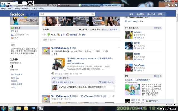178x111 pixels.
Task: Go to 首頁 in Facebook header
Action: point(131,14)
